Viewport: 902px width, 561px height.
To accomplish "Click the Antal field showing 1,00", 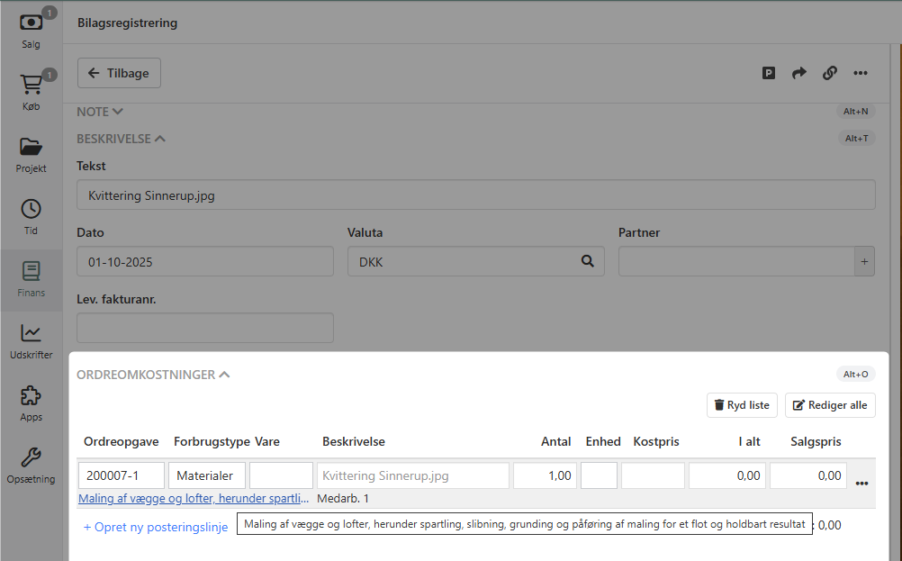I will 545,475.
